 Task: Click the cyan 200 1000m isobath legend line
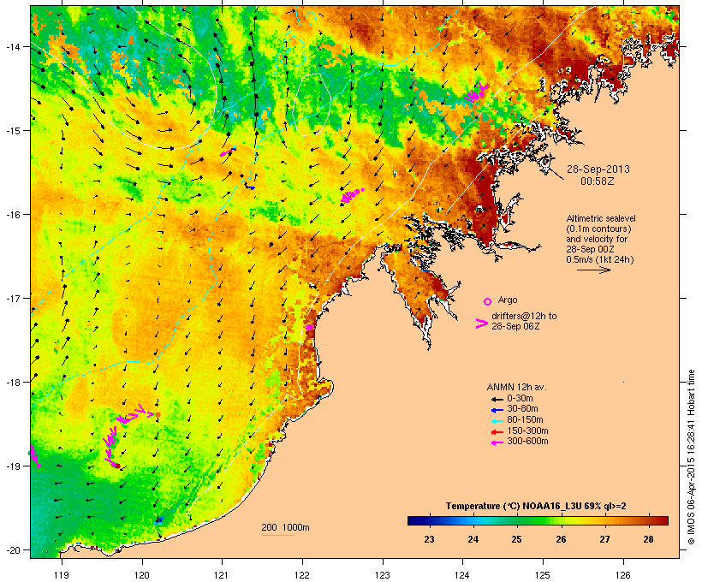[x=278, y=535]
